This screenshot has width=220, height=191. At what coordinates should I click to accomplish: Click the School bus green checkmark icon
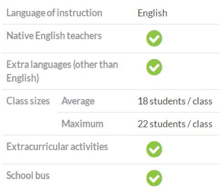coord(154,178)
